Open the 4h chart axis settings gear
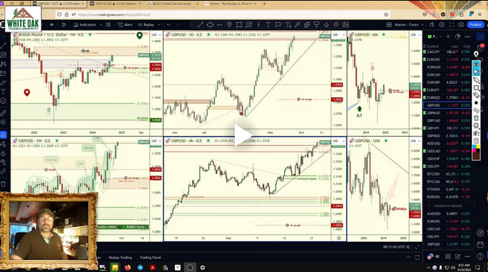The height and width of the screenshot is (272, 488). (x=339, y=238)
